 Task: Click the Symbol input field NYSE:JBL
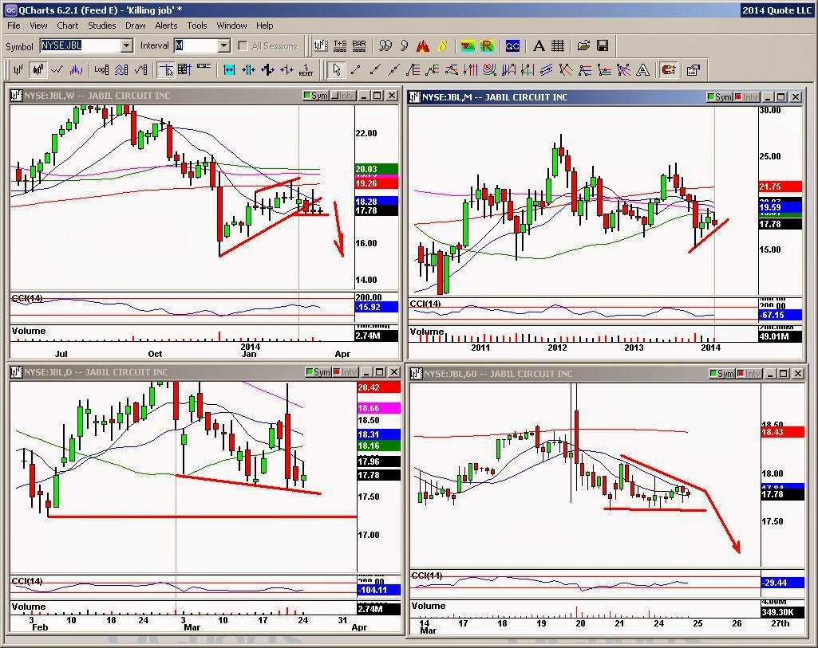point(81,46)
